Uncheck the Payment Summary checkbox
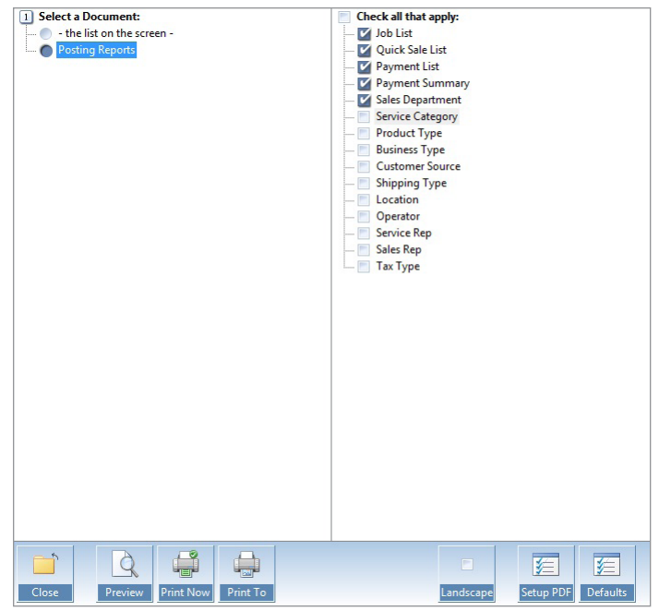This screenshot has height=611, width=659. (x=364, y=83)
